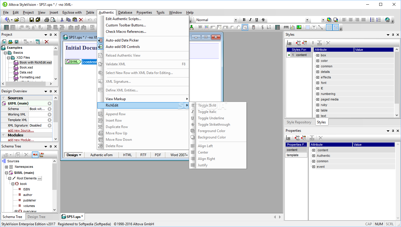Screen dimensions: 401x227
Task: Toggle the dotted grid show markup button
Action: [x=329, y=27]
